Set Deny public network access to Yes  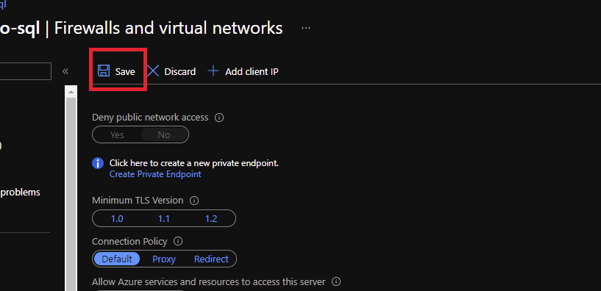[x=117, y=134]
